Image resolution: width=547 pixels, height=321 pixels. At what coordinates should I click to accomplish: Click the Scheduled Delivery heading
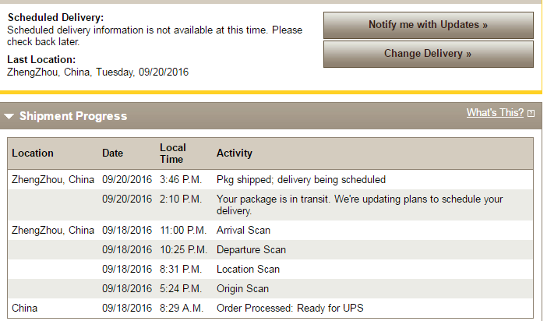pos(55,18)
